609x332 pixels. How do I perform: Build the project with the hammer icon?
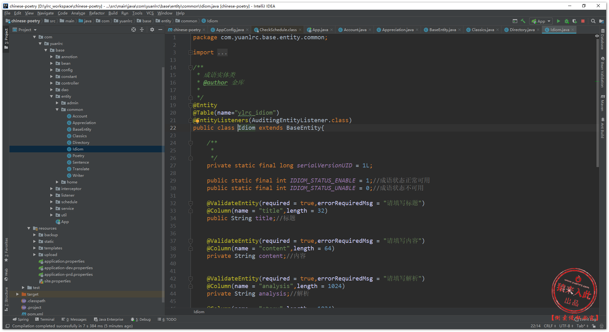pyautogui.click(x=523, y=21)
